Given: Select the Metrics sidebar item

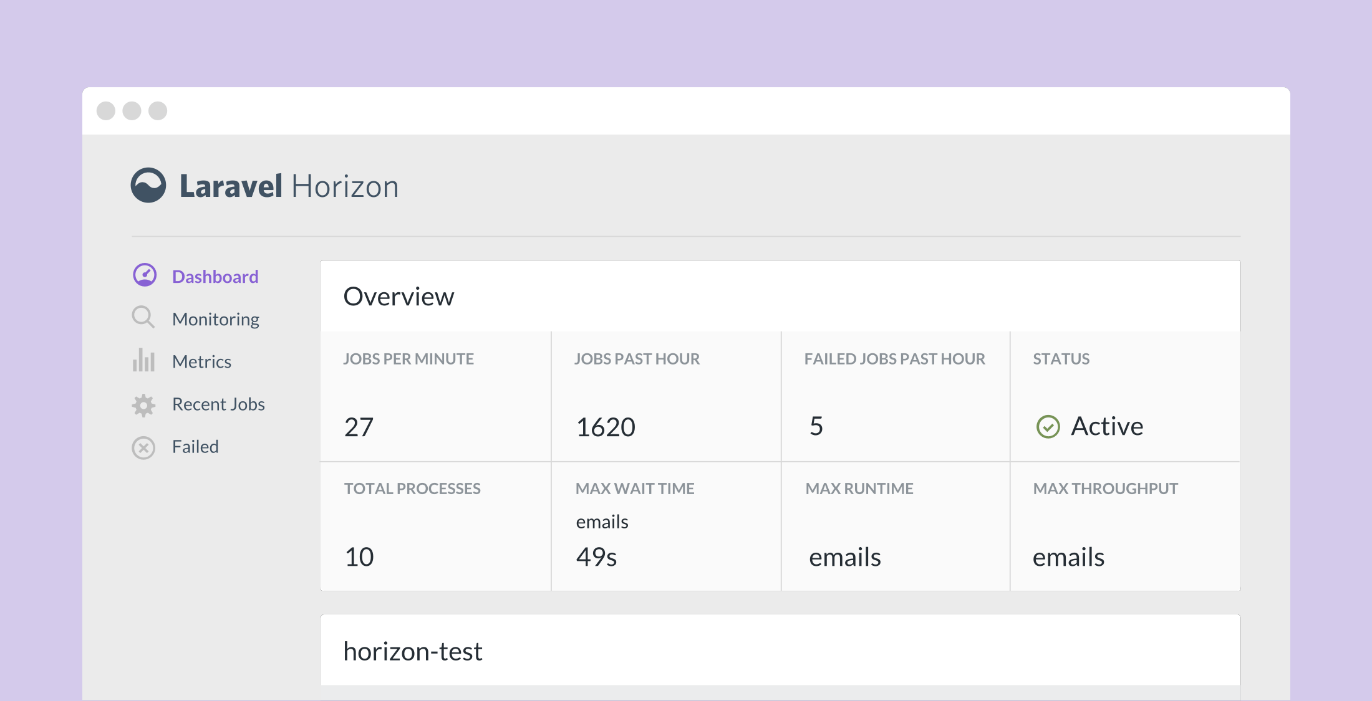Looking at the screenshot, I should [201, 361].
